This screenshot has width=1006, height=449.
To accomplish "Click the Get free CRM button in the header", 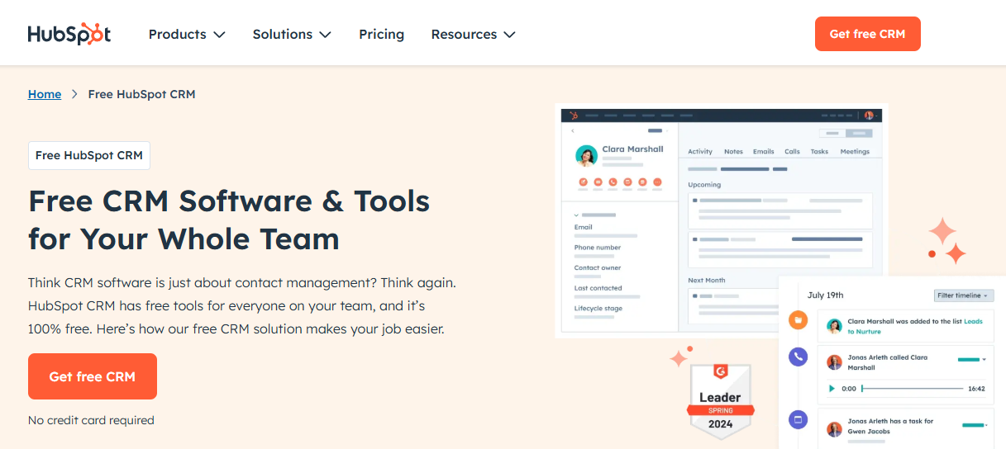I will pos(867,34).
